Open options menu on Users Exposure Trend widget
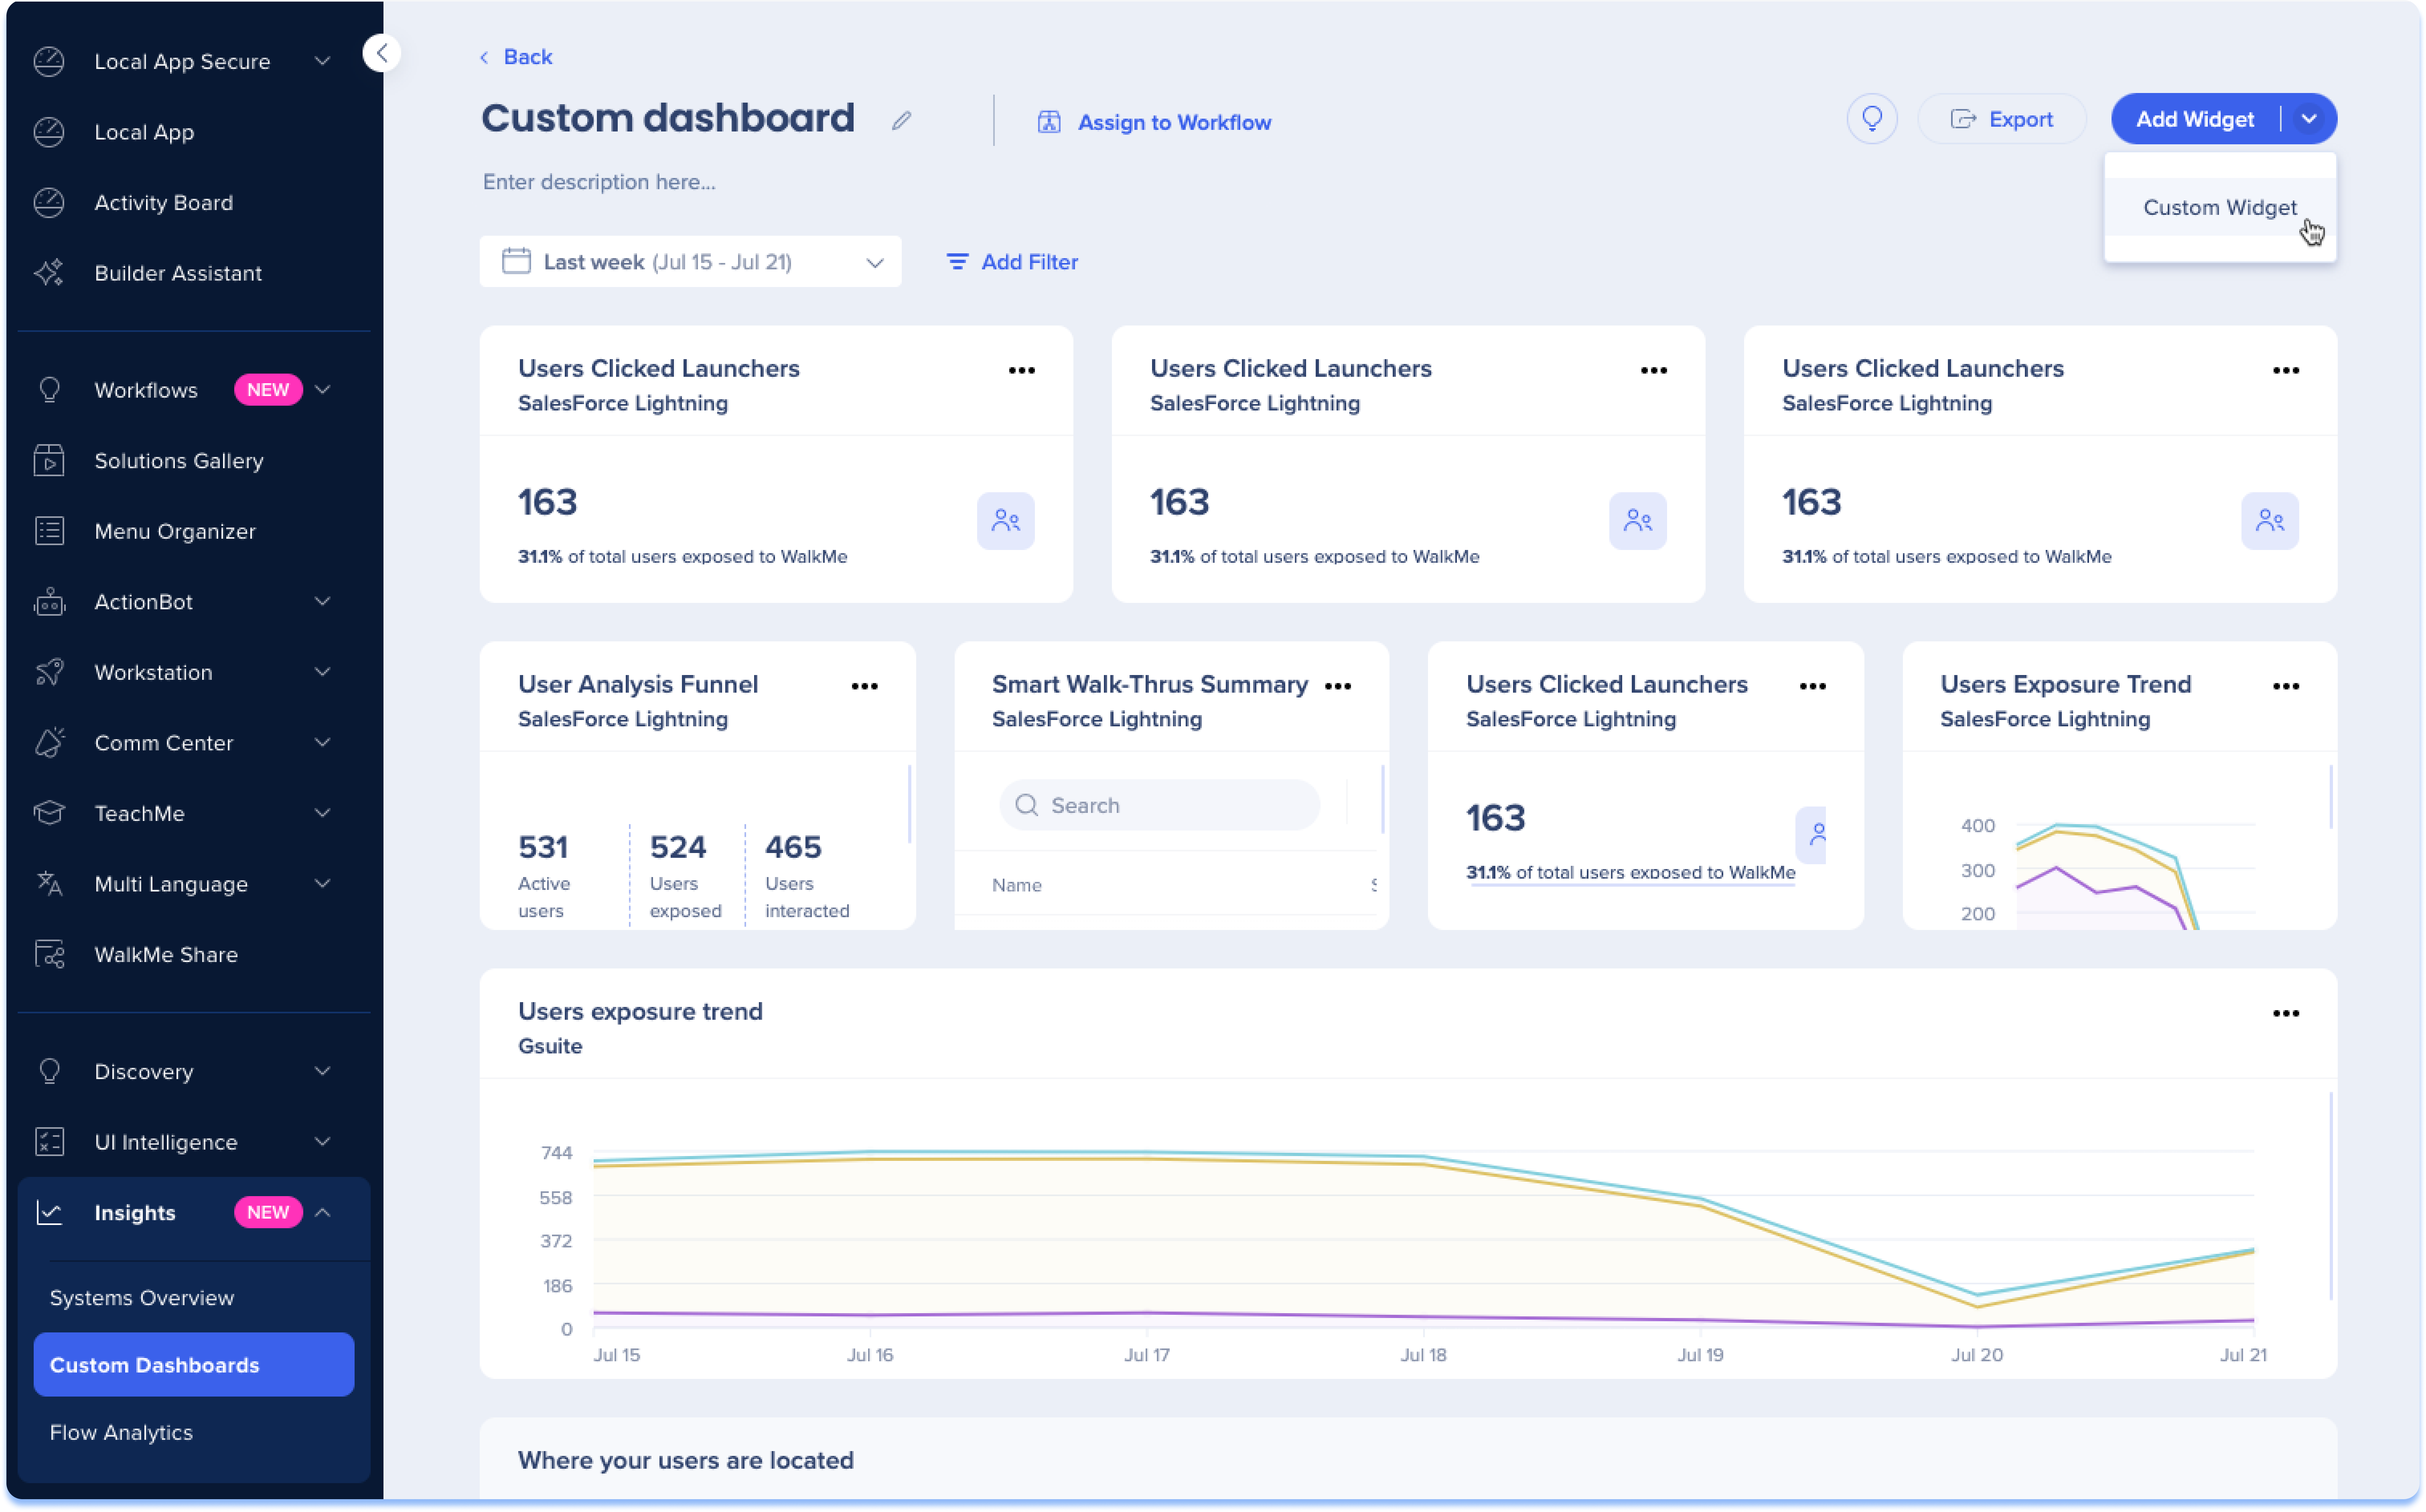 [x=2287, y=686]
